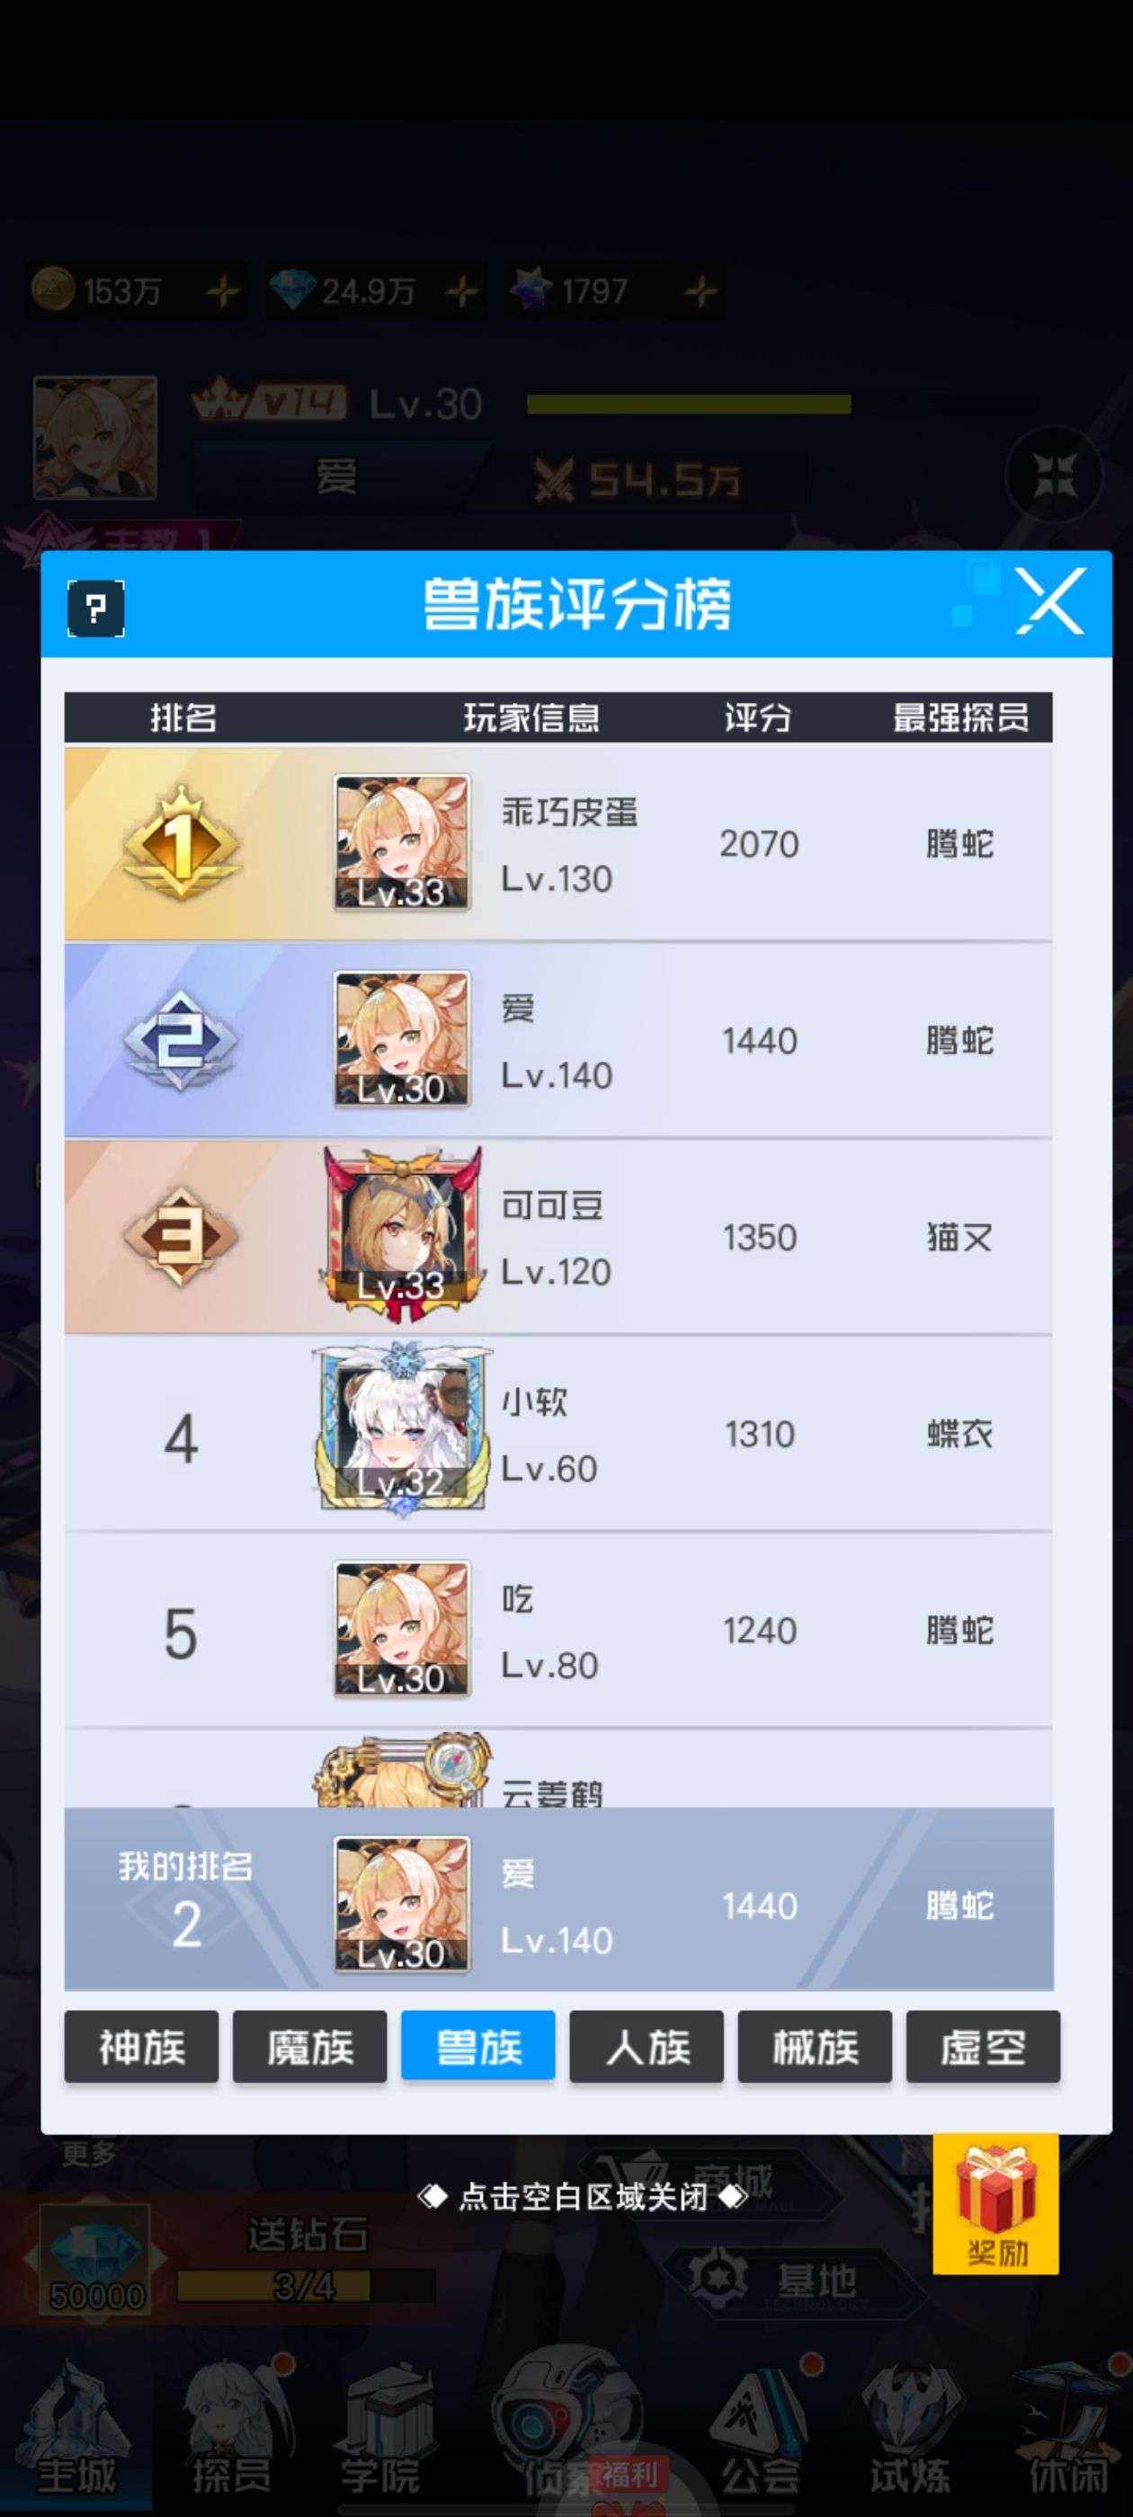Open the 奖励 gift box rewards
Screen dimensions: 1133x2517
pos(995,2203)
